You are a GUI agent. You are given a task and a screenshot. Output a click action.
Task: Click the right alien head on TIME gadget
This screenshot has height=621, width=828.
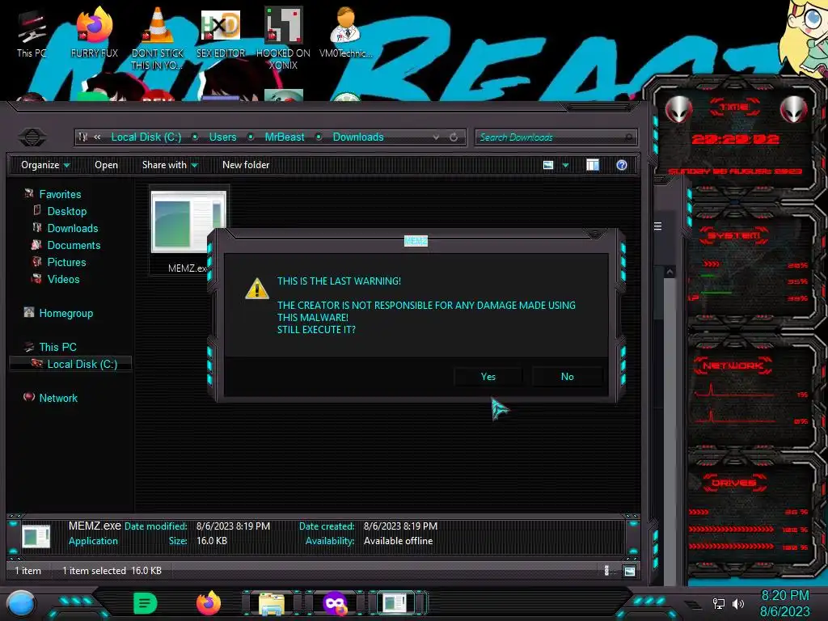794,109
